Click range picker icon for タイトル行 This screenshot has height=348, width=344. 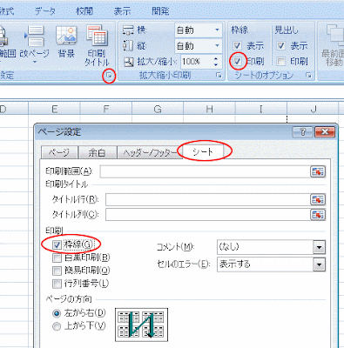pyautogui.click(x=318, y=199)
